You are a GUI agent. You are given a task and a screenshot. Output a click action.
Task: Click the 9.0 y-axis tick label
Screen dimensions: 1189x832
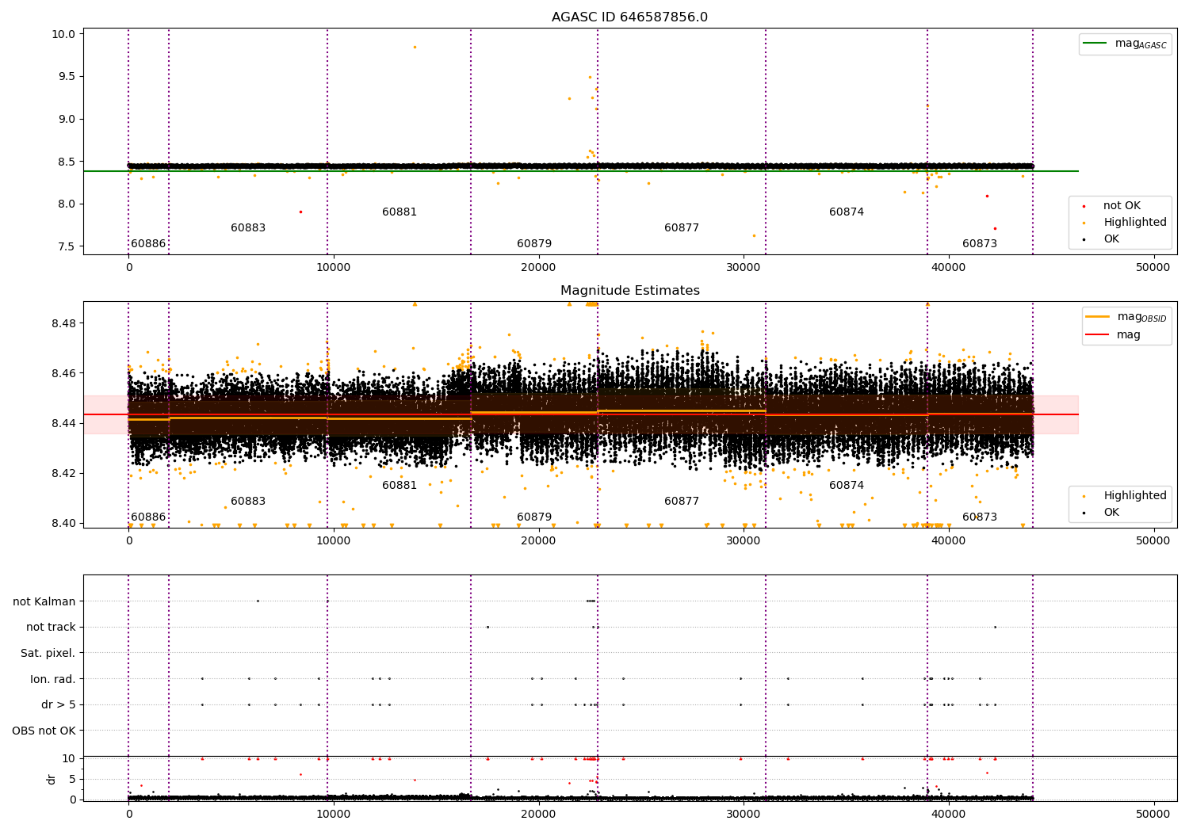tap(67, 119)
